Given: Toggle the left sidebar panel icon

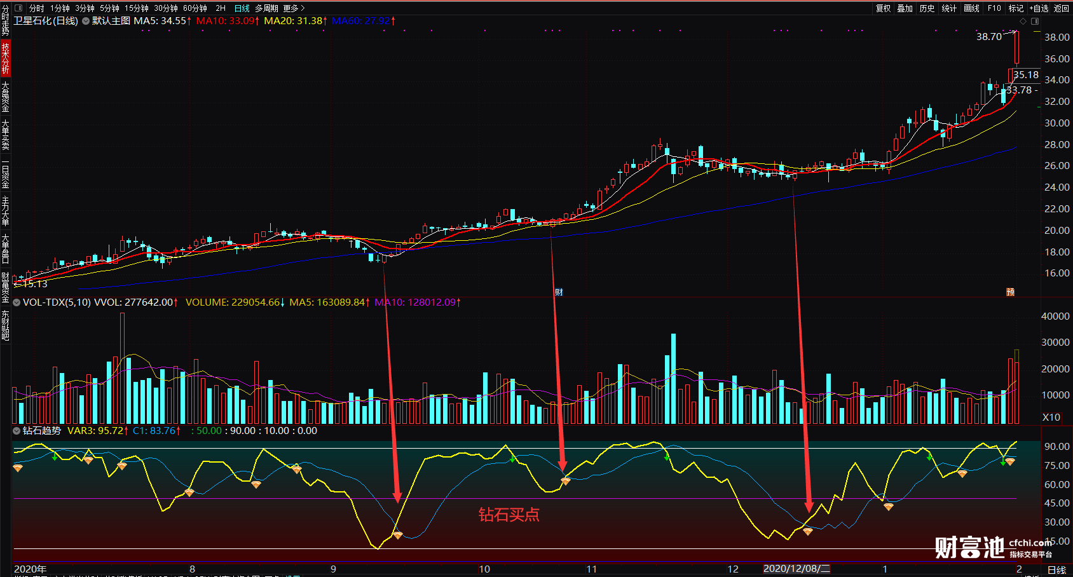Looking at the screenshot, I should point(18,8).
